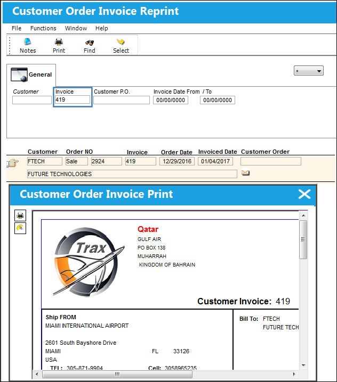Screen dimensions: 337x382
Task: Close the Customer Order Invoice Print window
Action: coord(304,194)
